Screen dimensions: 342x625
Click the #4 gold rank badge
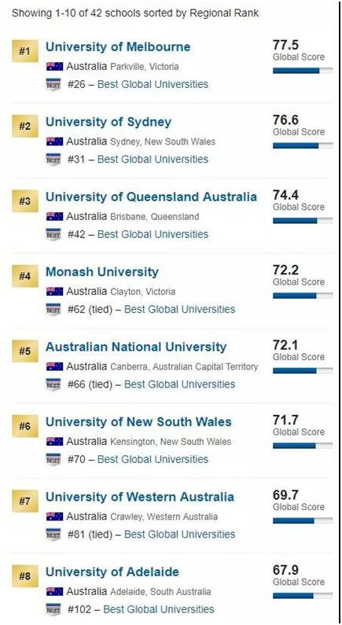pos(25,276)
